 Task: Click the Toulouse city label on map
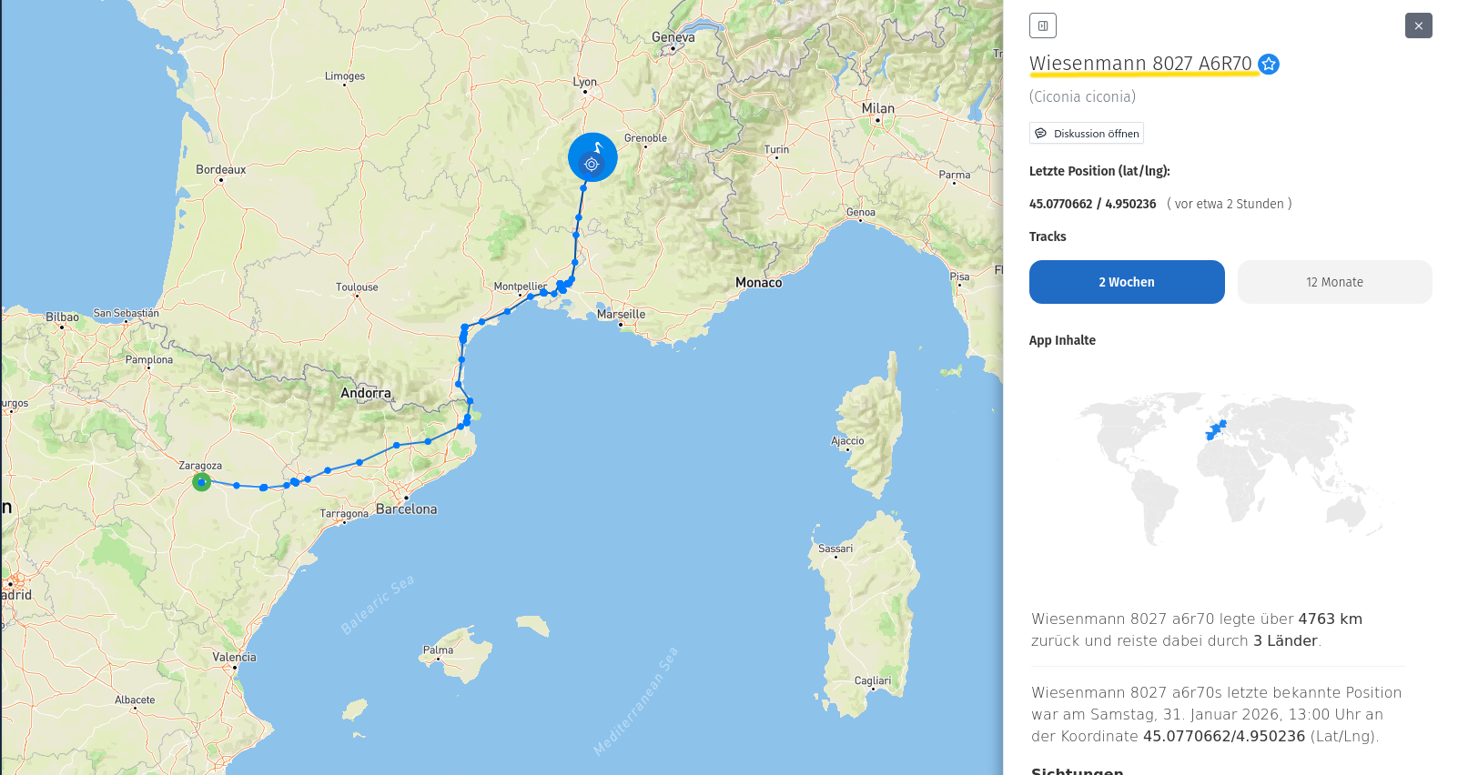(357, 287)
